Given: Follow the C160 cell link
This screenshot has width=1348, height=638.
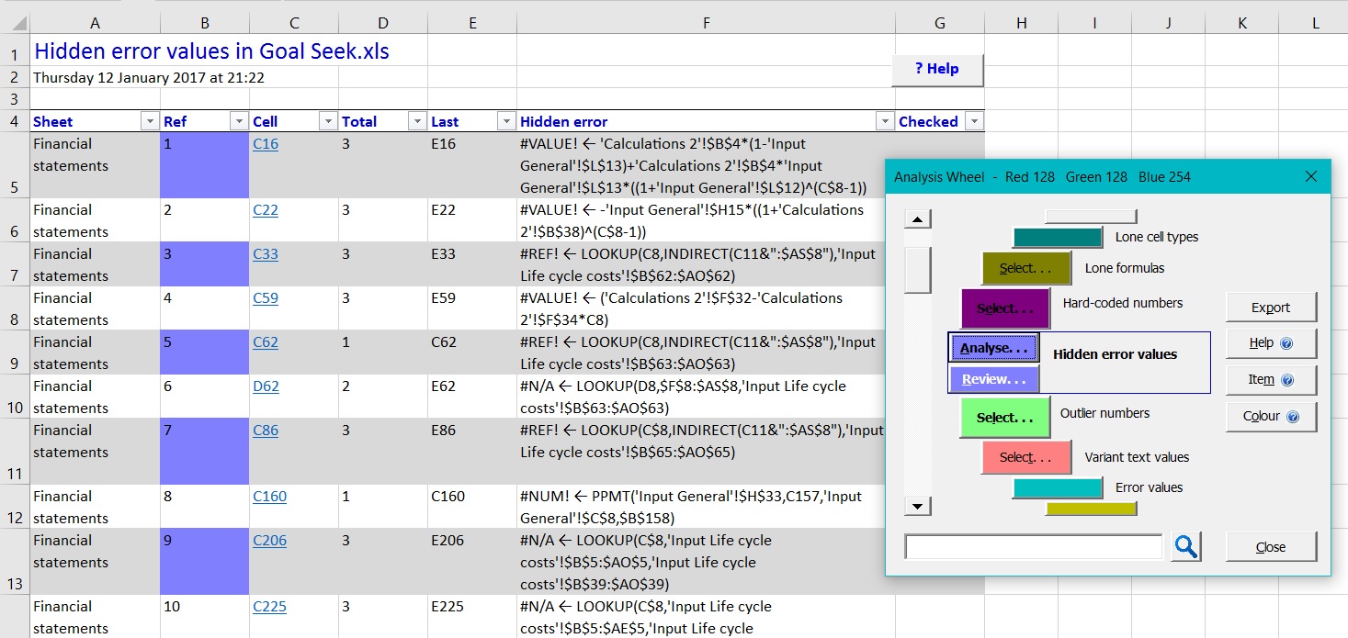Looking at the screenshot, I should (x=270, y=497).
